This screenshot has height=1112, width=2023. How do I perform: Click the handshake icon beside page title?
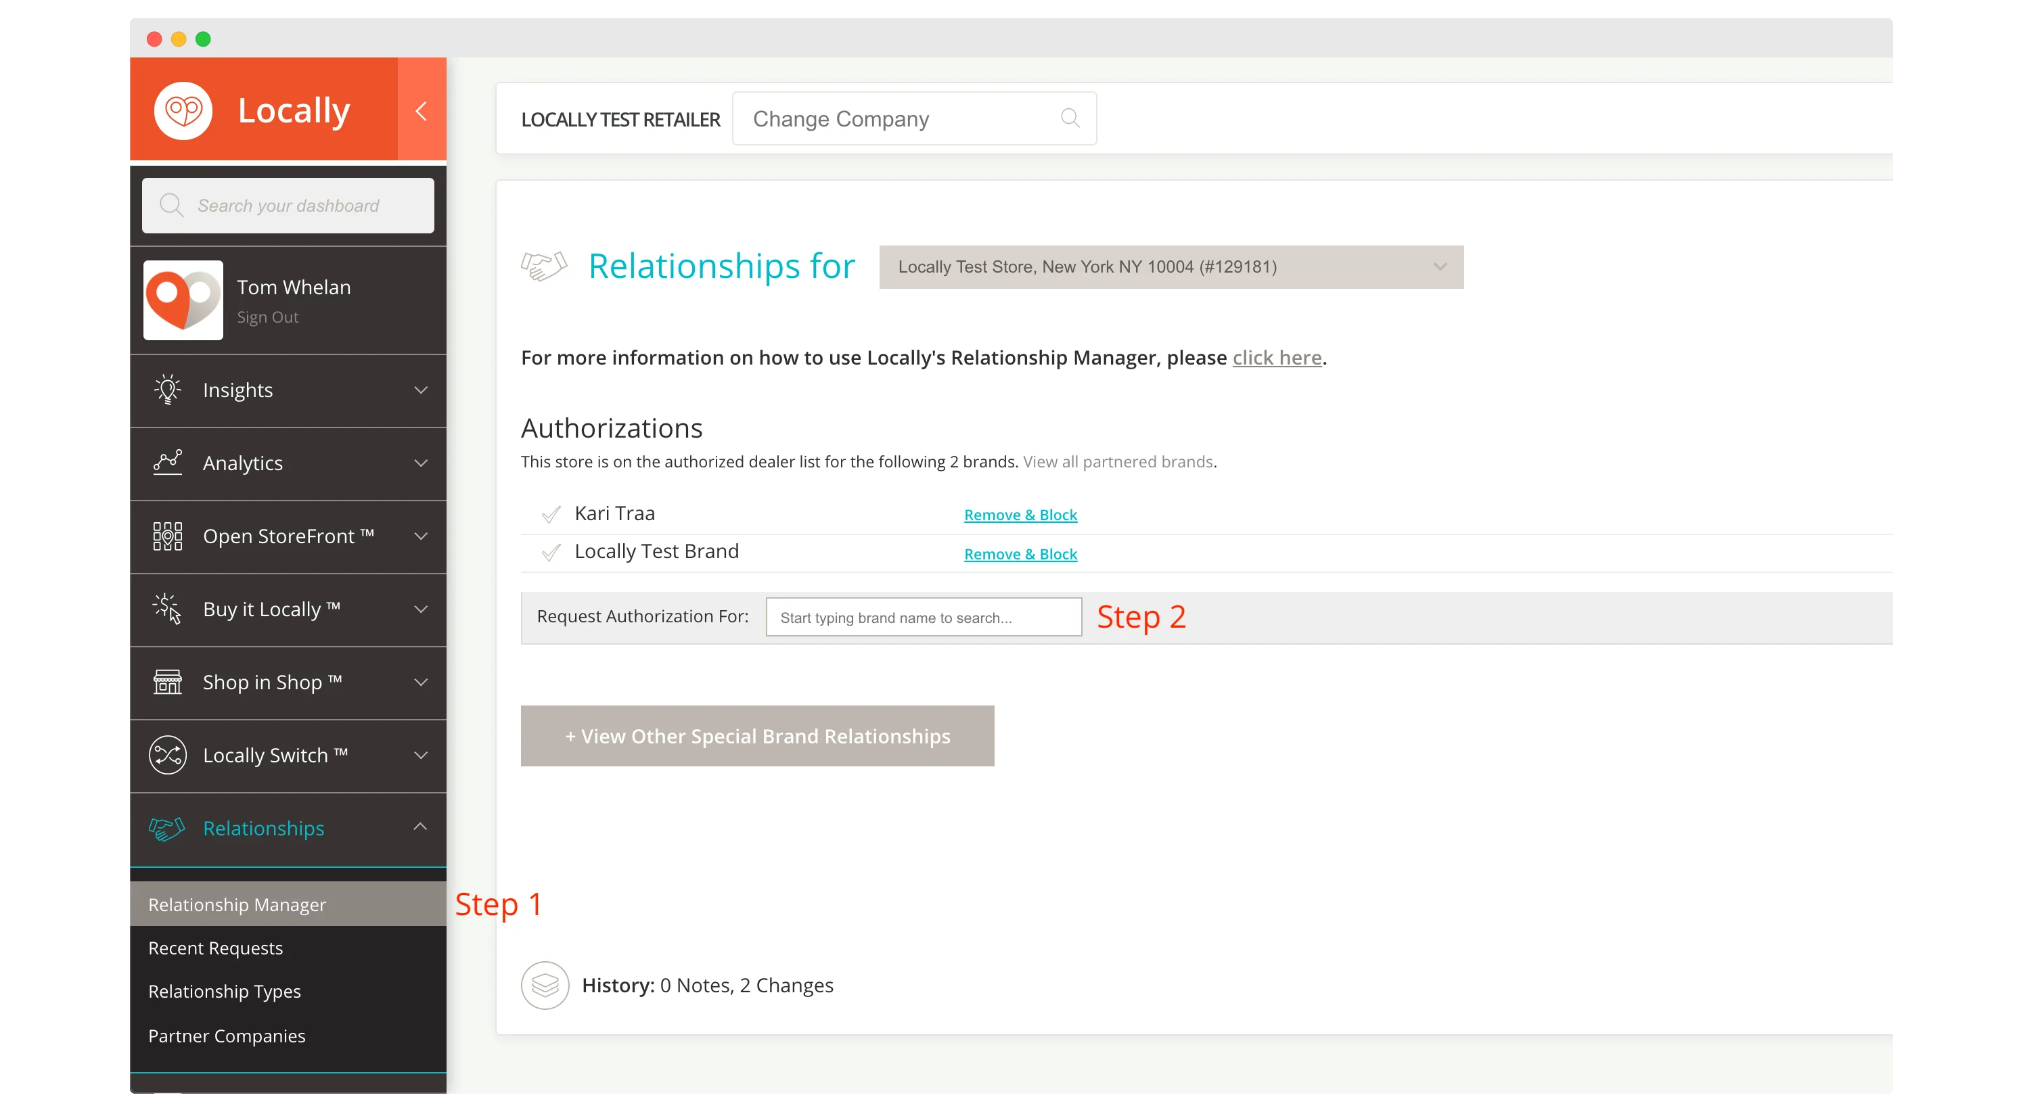click(x=543, y=267)
